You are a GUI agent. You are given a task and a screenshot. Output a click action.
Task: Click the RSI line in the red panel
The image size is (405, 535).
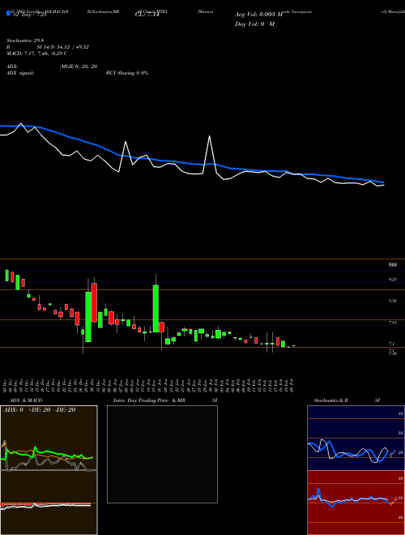point(347,499)
